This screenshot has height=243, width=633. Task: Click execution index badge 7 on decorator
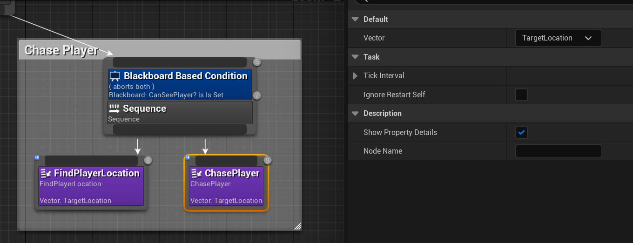click(x=257, y=95)
